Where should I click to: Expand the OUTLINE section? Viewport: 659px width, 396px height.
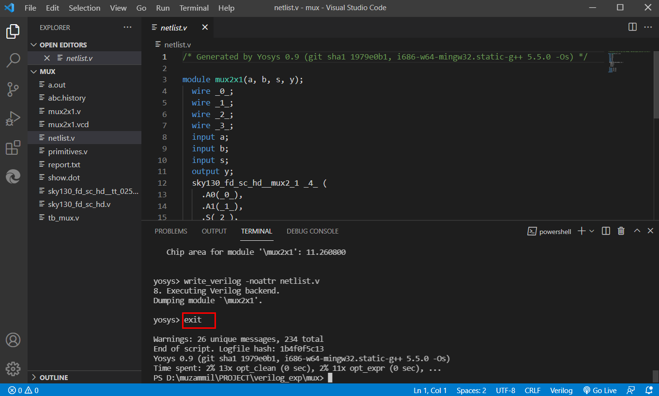pyautogui.click(x=84, y=377)
